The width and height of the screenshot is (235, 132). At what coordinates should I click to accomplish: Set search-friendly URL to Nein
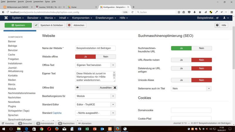point(202,48)
